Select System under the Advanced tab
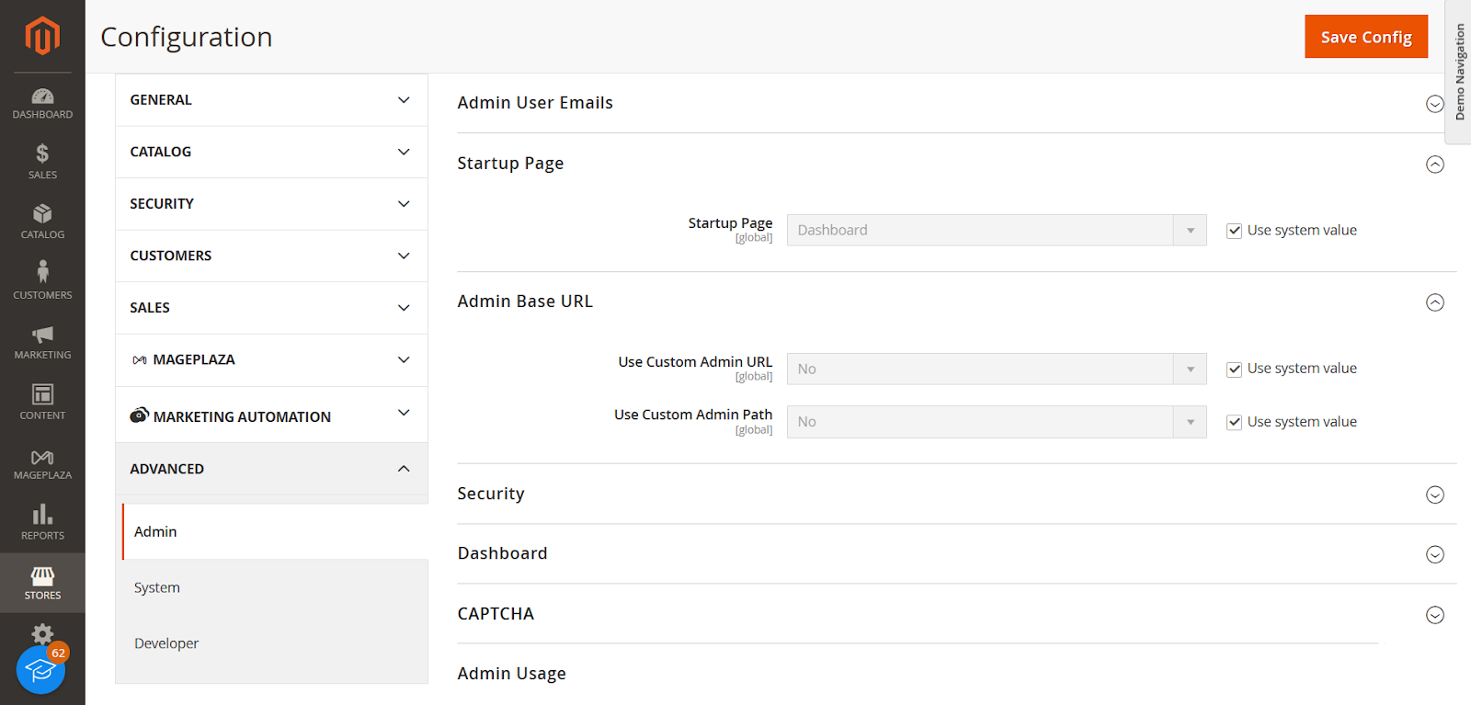 157,588
